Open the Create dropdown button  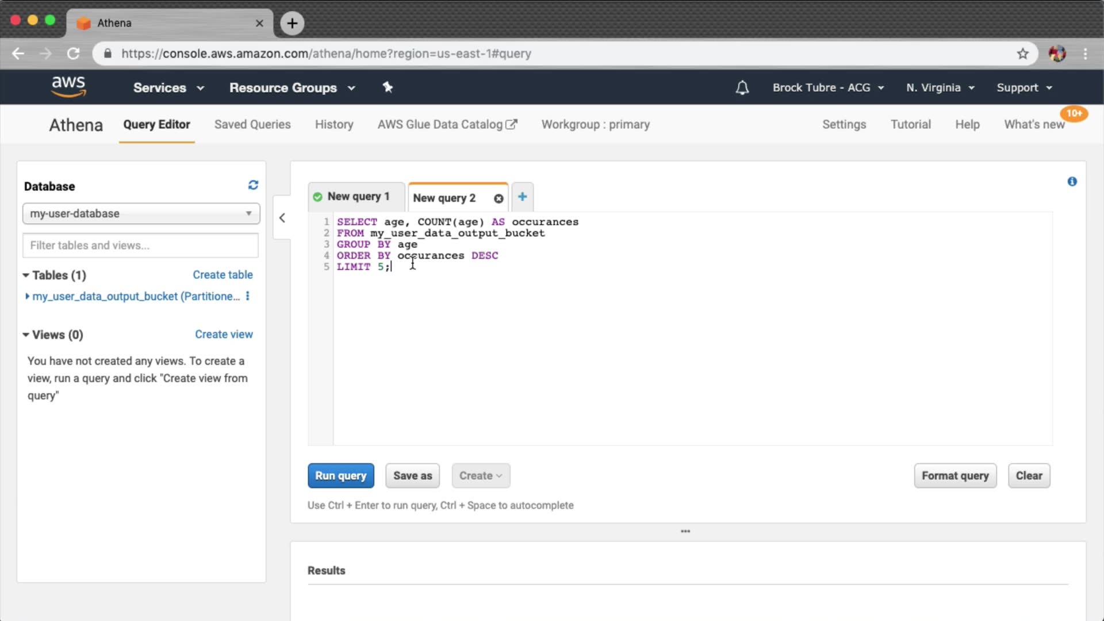(x=481, y=476)
